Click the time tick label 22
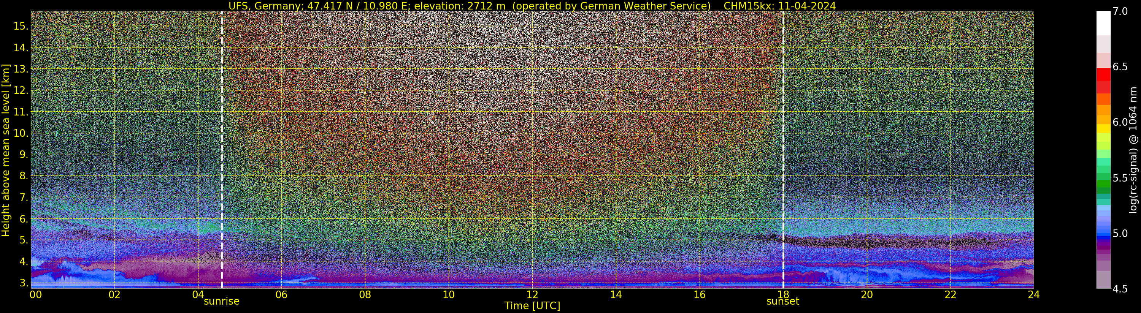 [x=950, y=294]
